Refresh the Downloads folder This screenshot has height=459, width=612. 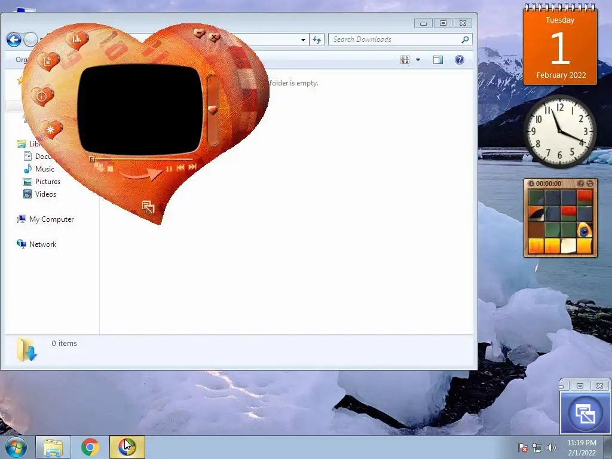(x=317, y=39)
